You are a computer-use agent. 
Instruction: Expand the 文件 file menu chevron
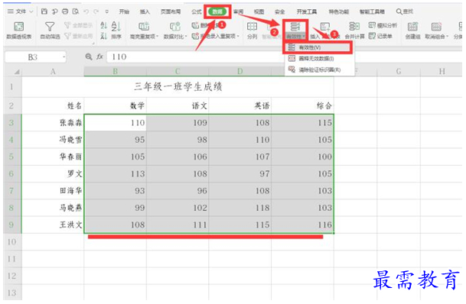[31, 11]
